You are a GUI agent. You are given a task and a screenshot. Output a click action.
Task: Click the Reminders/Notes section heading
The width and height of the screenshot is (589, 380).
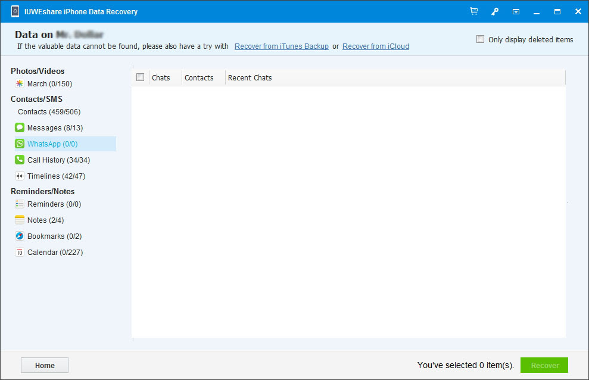[x=42, y=192]
